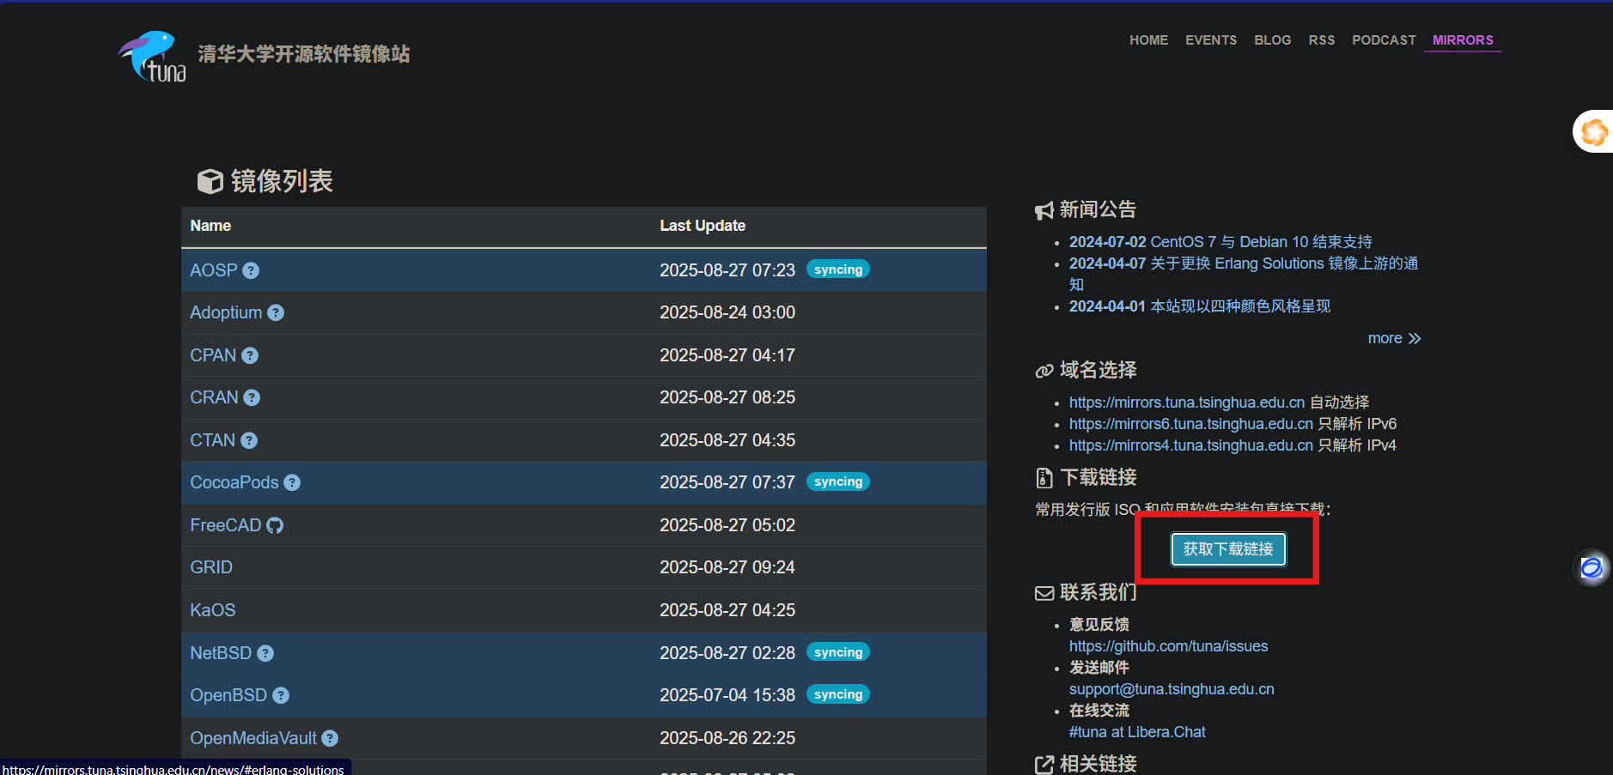Open the GRID mirror link
This screenshot has height=775, width=1613.
(x=211, y=567)
